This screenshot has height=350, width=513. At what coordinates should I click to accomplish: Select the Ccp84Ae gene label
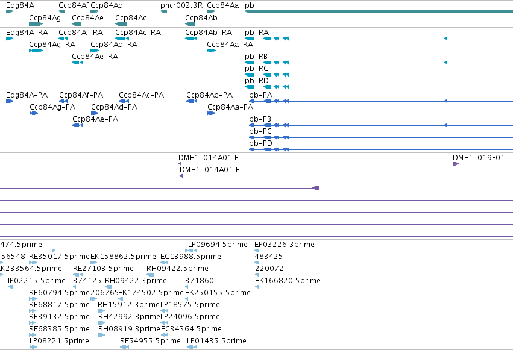point(87,18)
